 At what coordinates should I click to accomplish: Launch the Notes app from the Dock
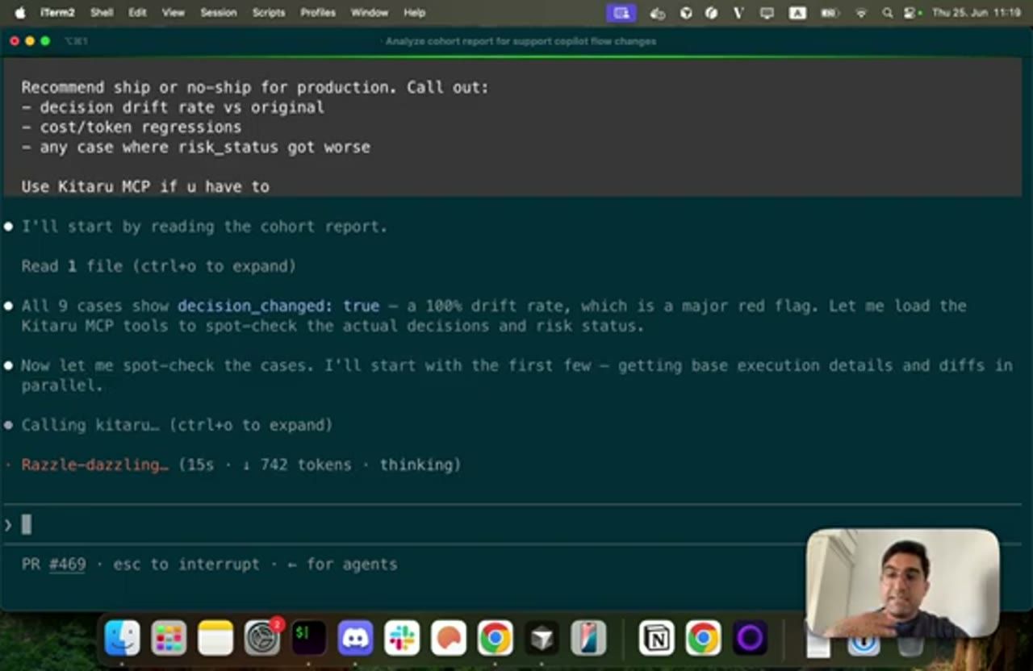coord(215,638)
